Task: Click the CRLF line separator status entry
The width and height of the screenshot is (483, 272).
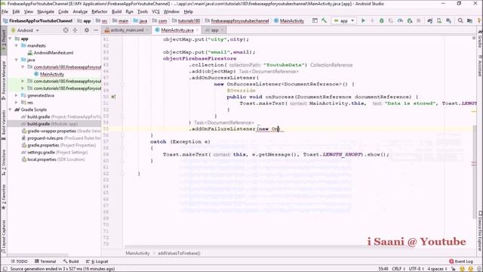Action: coord(398,269)
